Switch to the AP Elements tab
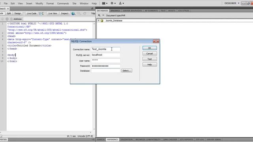Screen dimensions: 253x142 151,11
